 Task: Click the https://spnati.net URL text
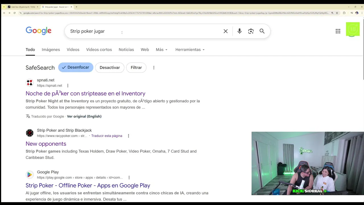coord(49,85)
